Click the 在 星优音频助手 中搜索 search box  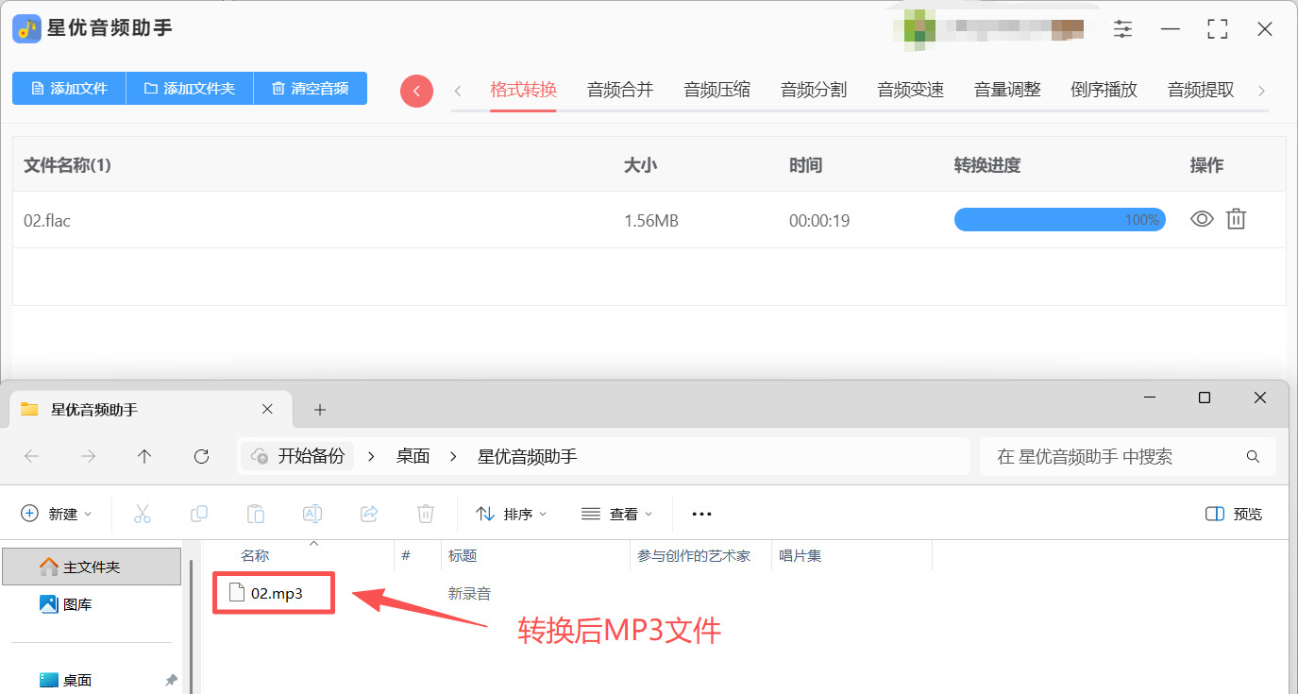(x=1128, y=456)
